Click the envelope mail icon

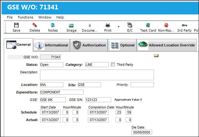156,55
